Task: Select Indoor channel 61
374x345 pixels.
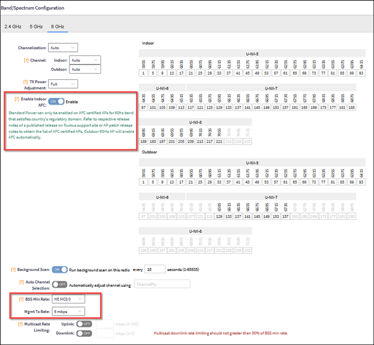Action: click(285, 73)
